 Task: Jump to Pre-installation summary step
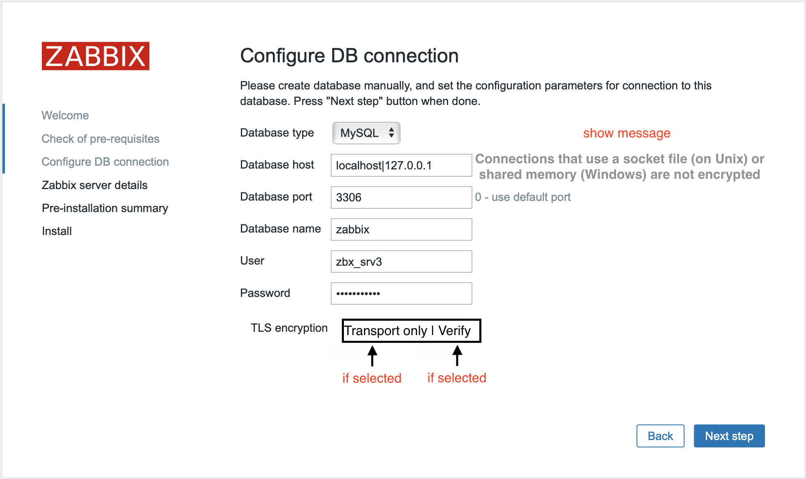click(x=105, y=208)
